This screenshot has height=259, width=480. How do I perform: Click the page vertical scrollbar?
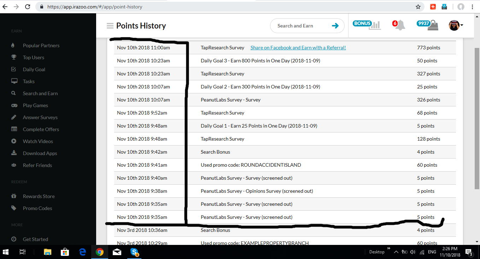[x=476, y=118]
